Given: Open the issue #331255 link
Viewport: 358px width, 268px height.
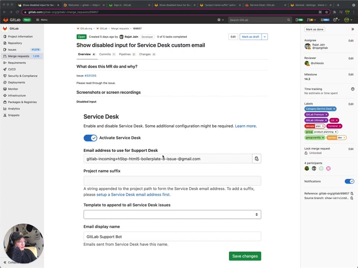Looking at the screenshot, I should (90, 76).
